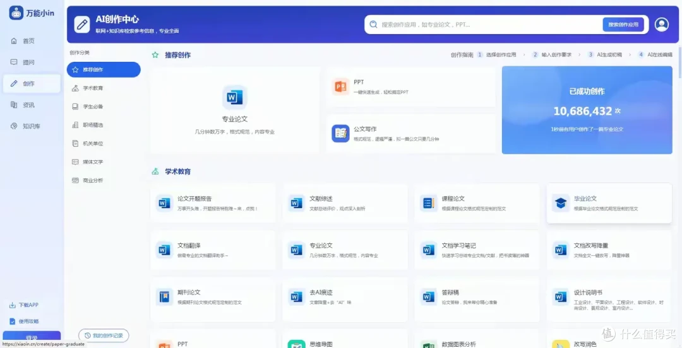682x348 pixels.
Task: Open the 思维导图 mind map card
Action: coord(345,339)
